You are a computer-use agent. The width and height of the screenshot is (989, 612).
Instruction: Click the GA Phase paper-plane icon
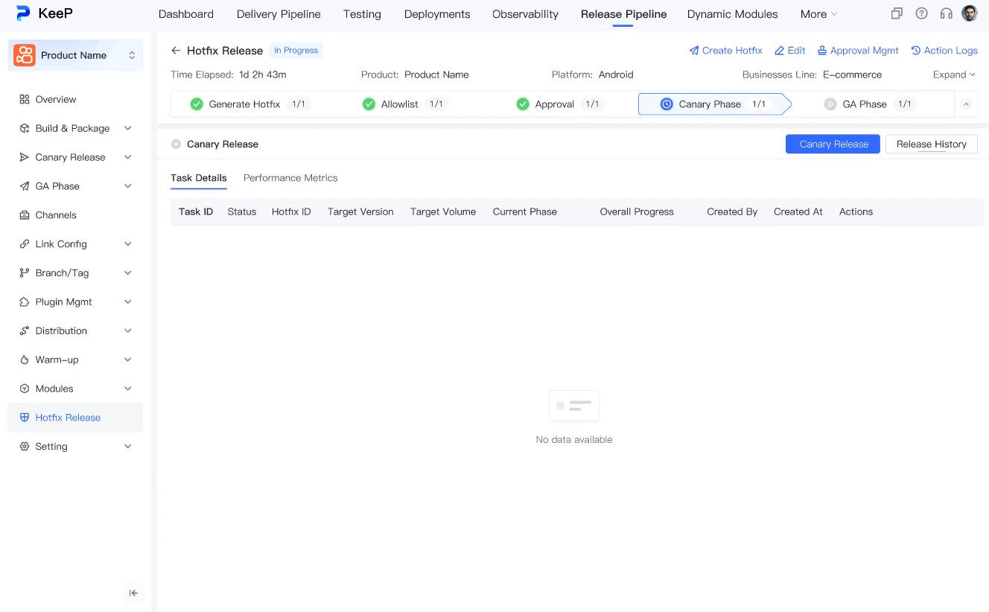tap(25, 186)
